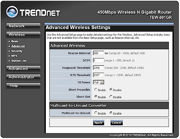This screenshot has height=139, width=180.
Task: Cancel the changes
Action: [117, 123]
